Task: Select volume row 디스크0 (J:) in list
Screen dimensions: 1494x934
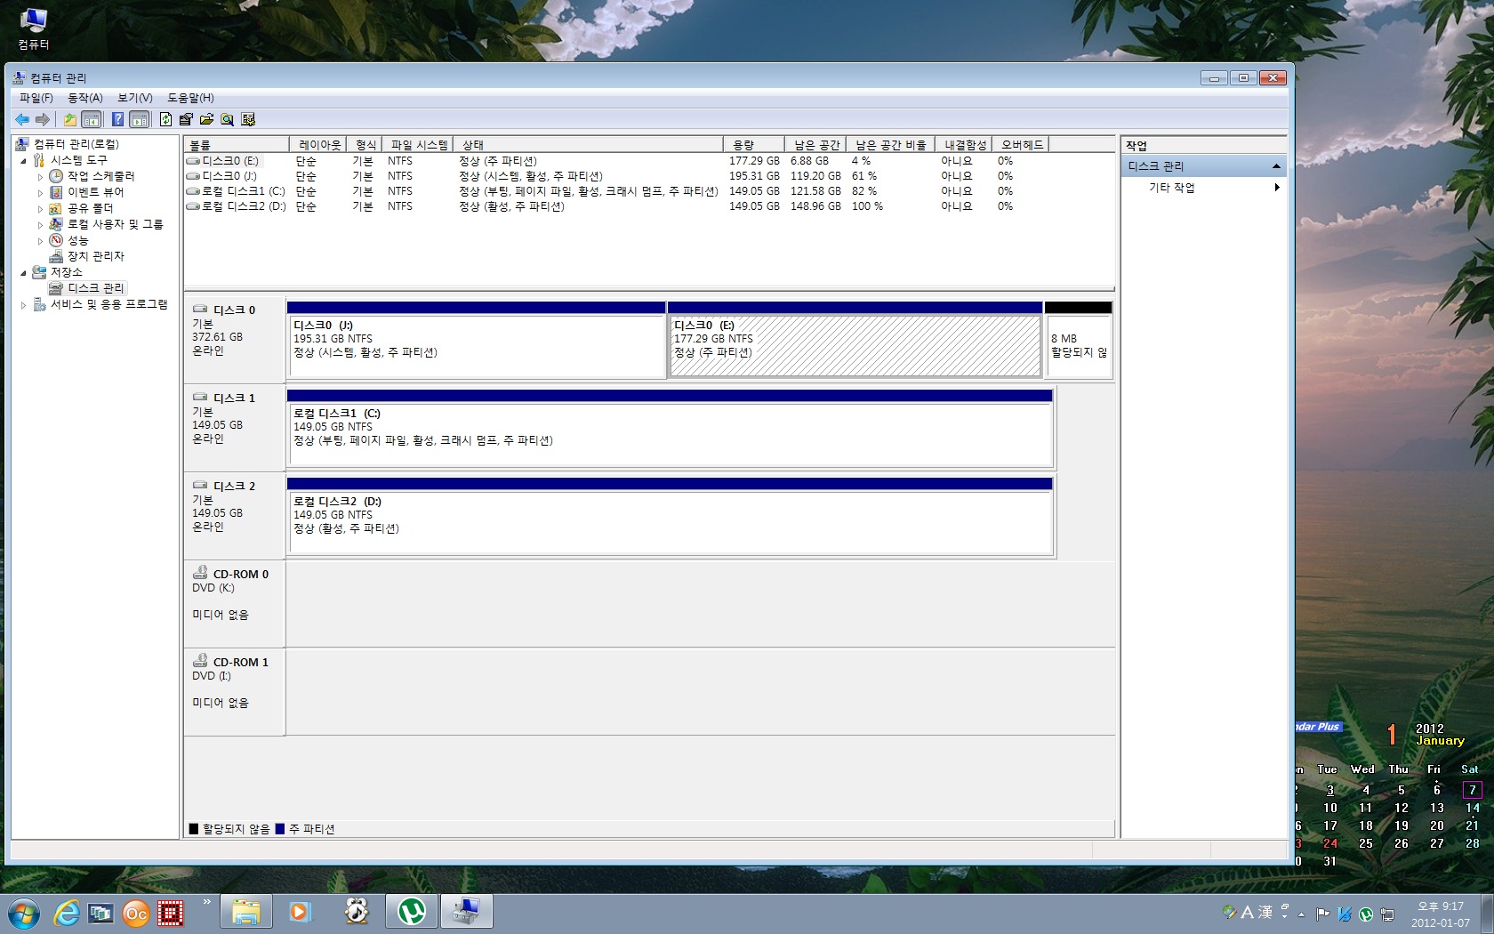Action: (649, 176)
